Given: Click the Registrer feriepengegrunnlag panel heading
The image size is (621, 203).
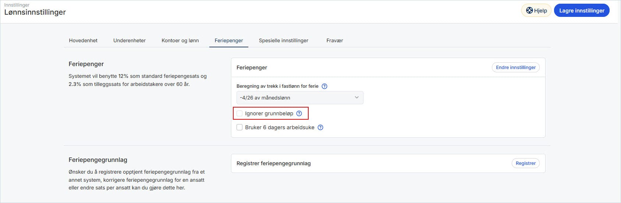Looking at the screenshot, I should 273,163.
